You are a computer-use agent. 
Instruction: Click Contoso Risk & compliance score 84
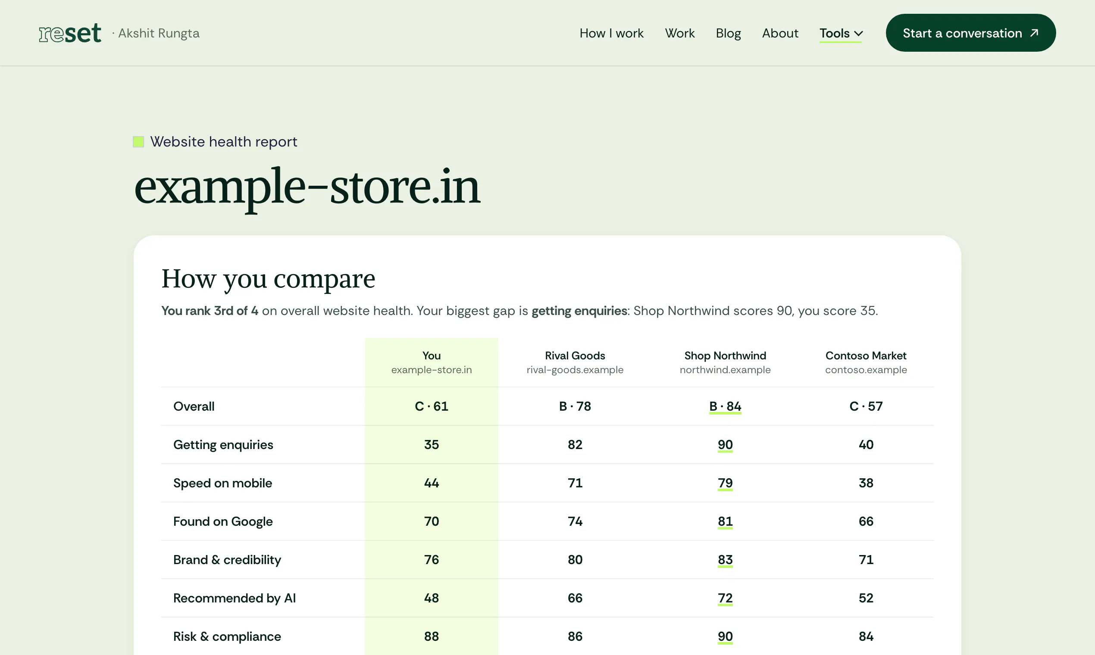pyautogui.click(x=866, y=636)
